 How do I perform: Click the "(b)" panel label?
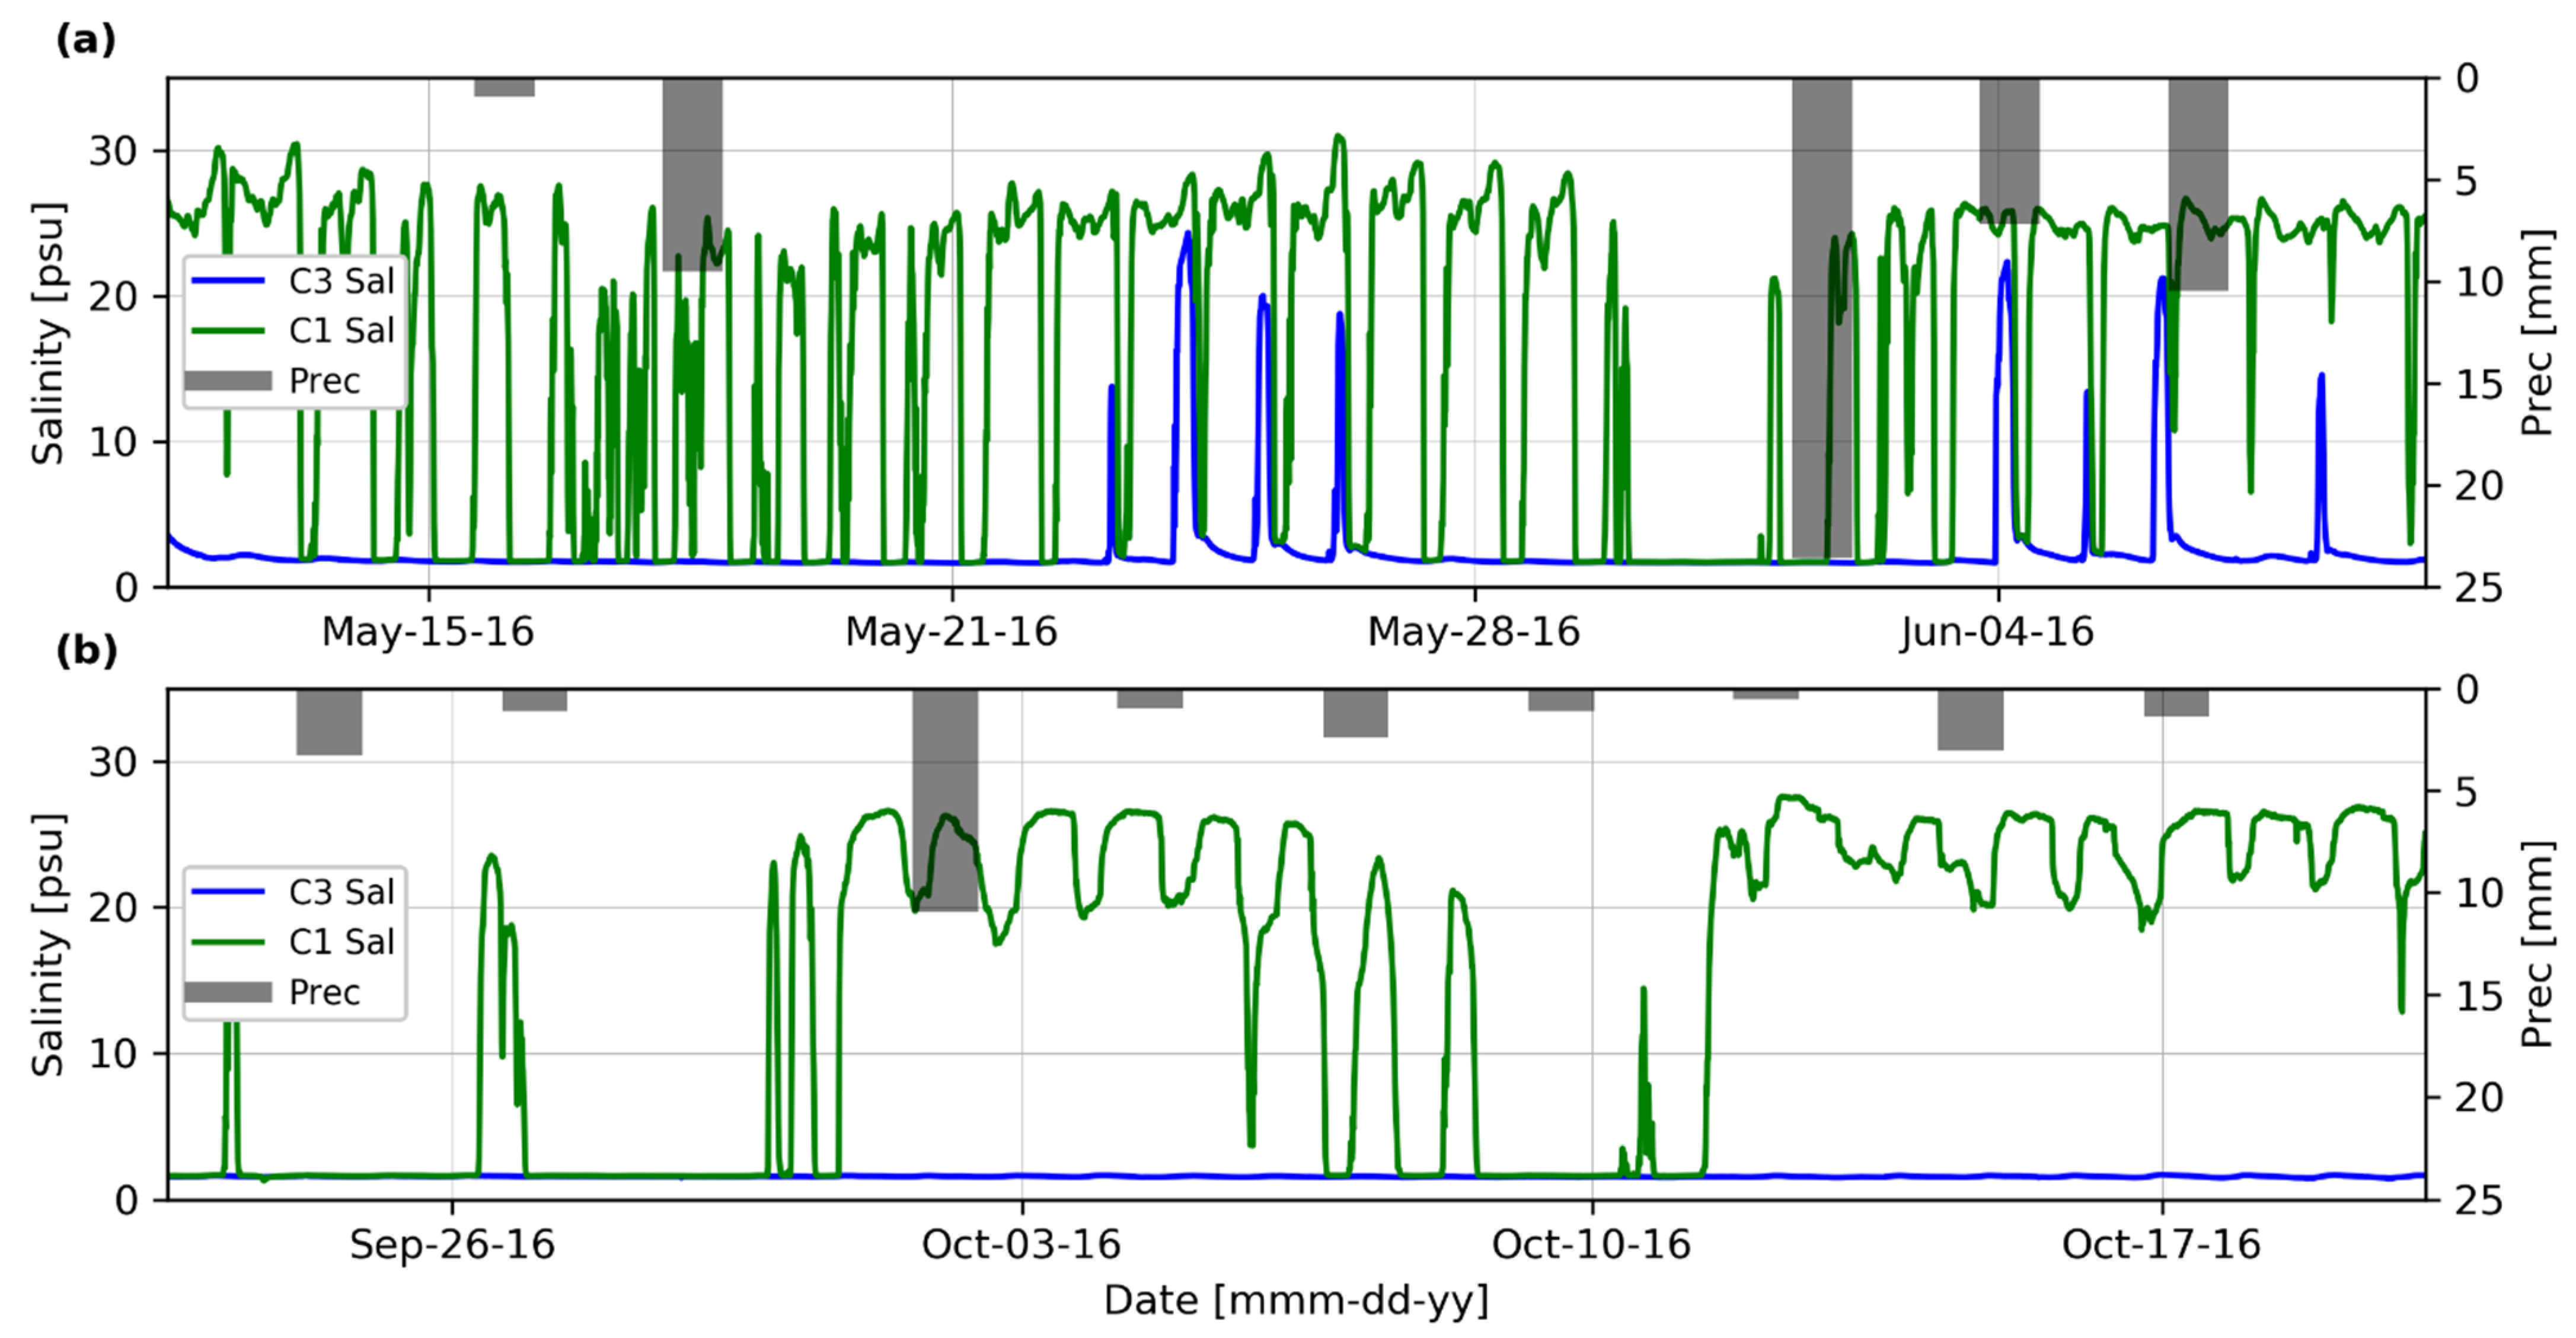click(86, 651)
